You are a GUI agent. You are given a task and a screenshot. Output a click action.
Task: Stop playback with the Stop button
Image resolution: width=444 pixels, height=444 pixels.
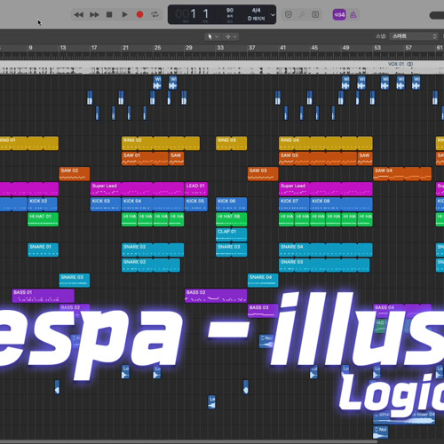(x=109, y=14)
